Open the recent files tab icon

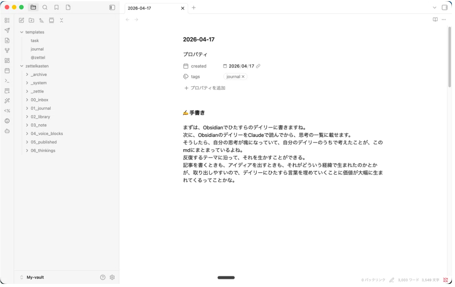[68, 7]
